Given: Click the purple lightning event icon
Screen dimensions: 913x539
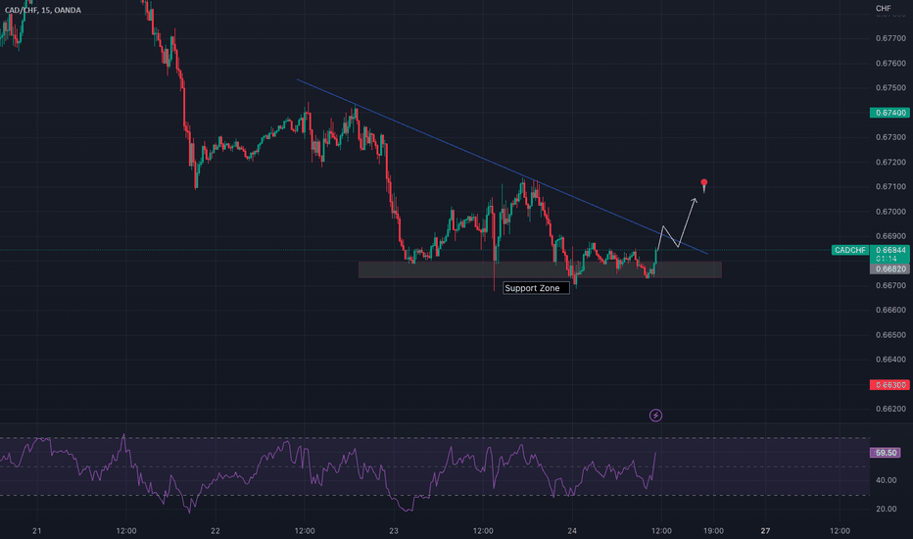Looking at the screenshot, I should tap(655, 416).
